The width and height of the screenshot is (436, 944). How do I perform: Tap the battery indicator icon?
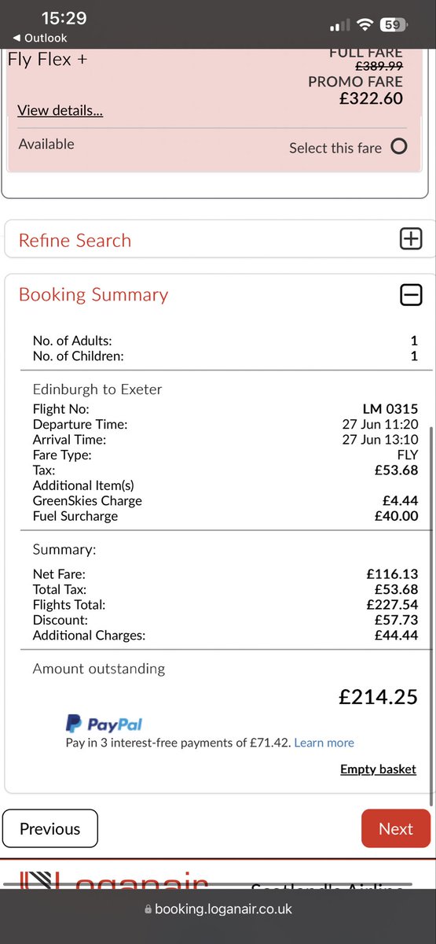pyautogui.click(x=394, y=24)
